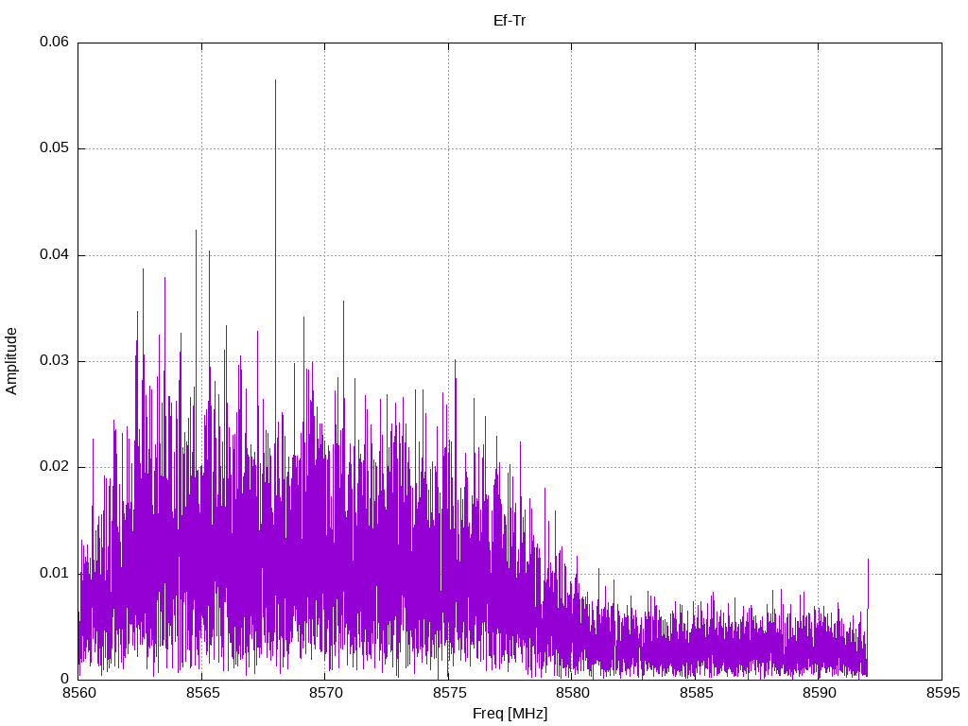Click the x-axis tick label 8590
The image size is (968, 726).
pyautogui.click(x=819, y=693)
